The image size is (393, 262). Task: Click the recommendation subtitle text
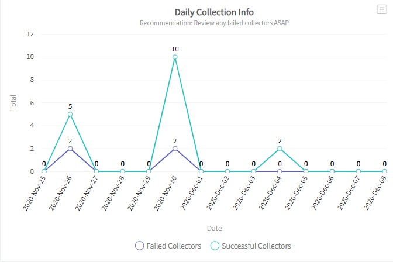(x=214, y=23)
